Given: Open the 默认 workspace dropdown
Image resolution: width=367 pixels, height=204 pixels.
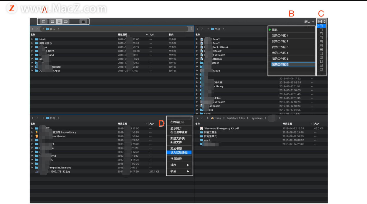Looking at the screenshot, I should (x=309, y=22).
